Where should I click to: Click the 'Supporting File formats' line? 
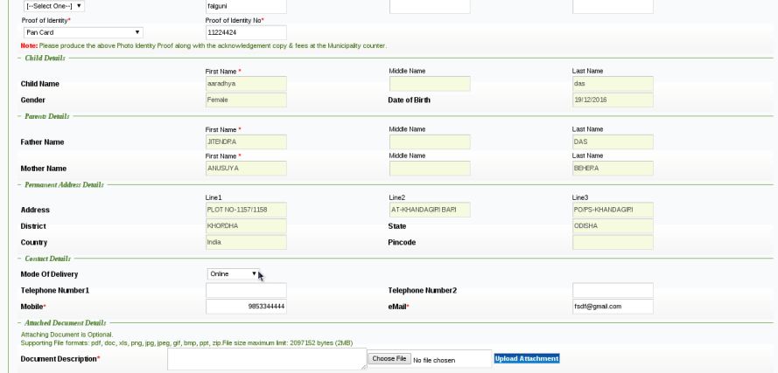(x=186, y=343)
